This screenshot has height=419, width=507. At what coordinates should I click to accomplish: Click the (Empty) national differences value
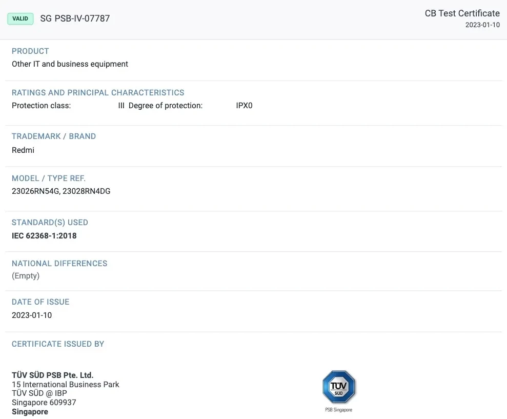26,276
